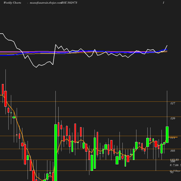Viewport: 181px width, 181px height.
Task: Click the '5 Days' label
Action: (x=177, y=171)
